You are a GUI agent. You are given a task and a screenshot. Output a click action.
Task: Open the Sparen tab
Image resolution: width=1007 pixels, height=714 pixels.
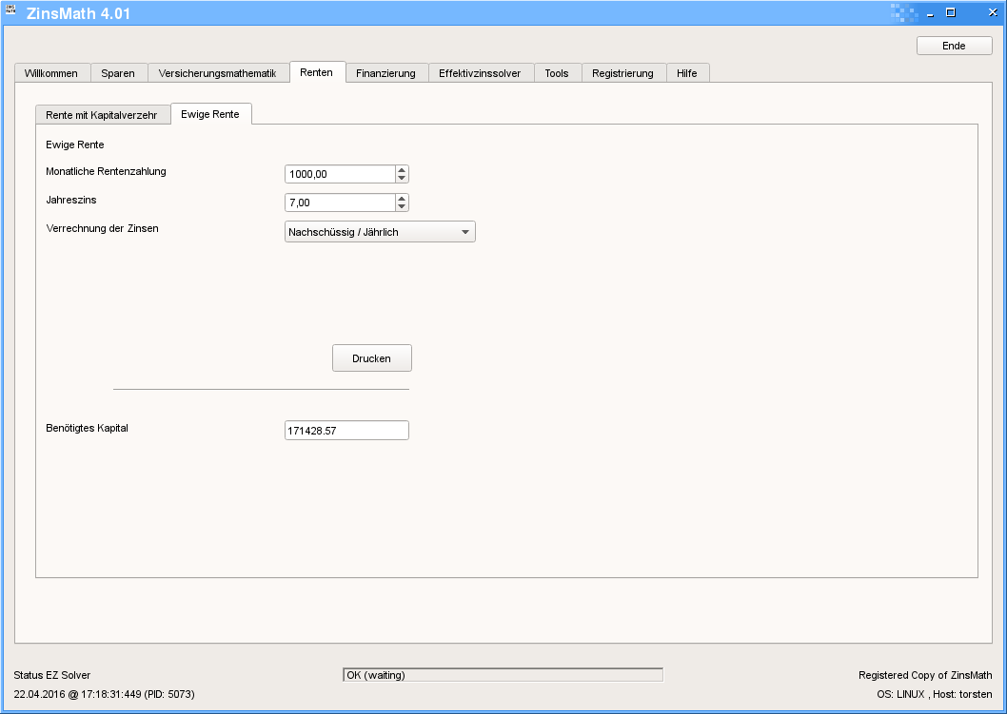[118, 73]
